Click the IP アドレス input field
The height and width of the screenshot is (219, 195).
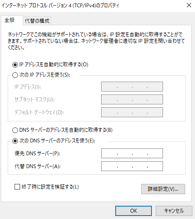coord(132,87)
